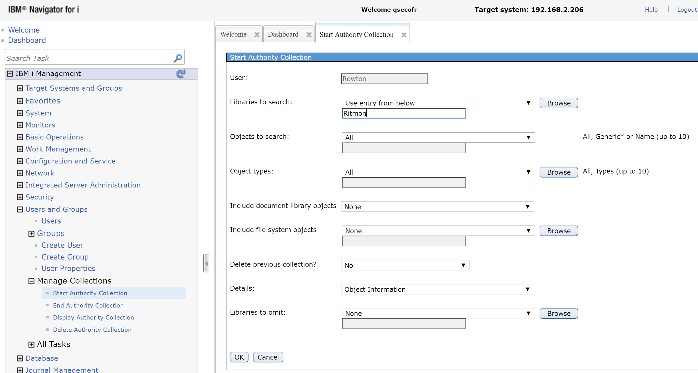Screen dimensions: 698x373
Task: Expand the Groups tree node
Action: coord(31,234)
